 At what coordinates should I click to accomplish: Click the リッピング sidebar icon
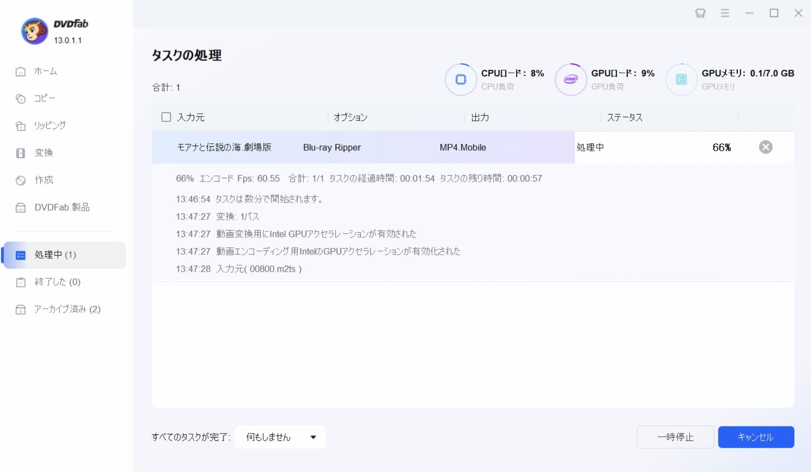(x=21, y=126)
